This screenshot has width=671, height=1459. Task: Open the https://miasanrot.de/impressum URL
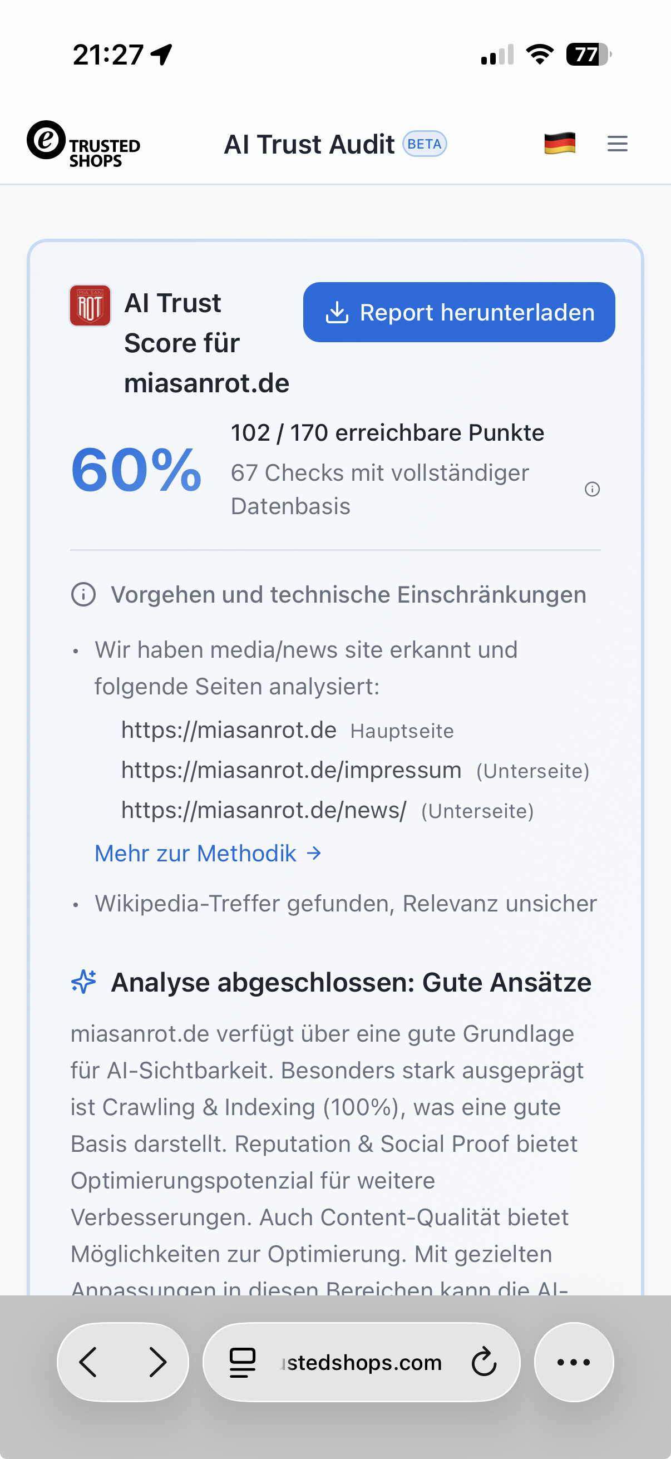pos(291,770)
